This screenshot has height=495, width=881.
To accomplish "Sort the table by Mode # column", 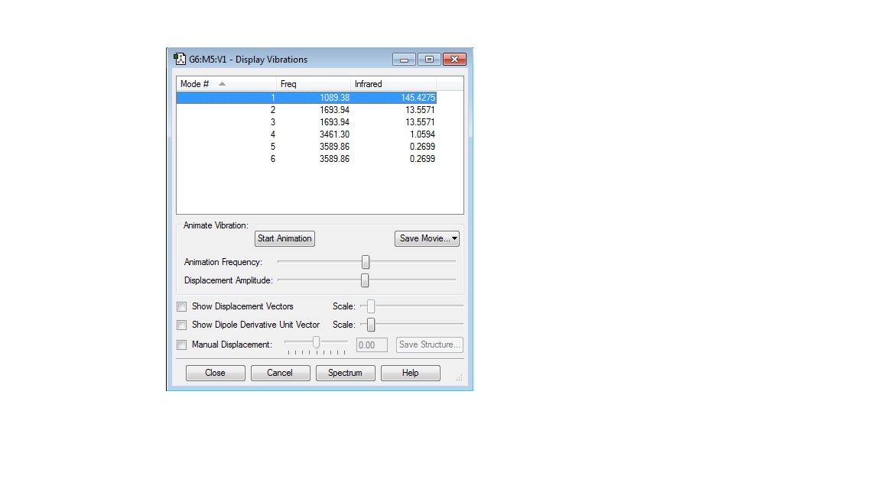I will pyautogui.click(x=226, y=83).
